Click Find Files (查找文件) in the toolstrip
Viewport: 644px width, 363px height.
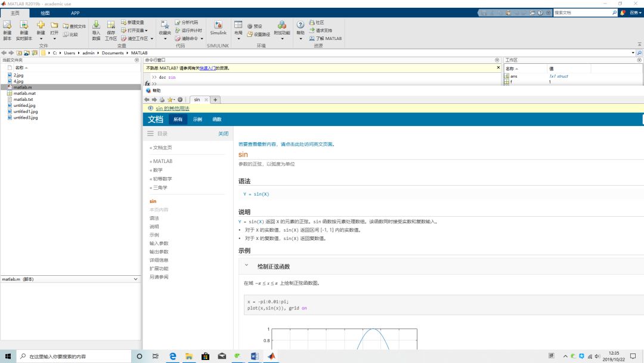tap(75, 26)
